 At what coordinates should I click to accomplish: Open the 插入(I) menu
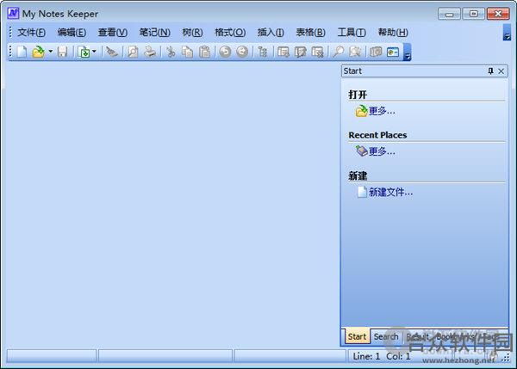[271, 33]
